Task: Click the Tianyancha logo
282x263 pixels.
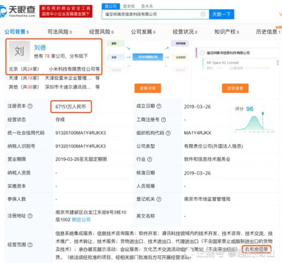Action: click(17, 11)
